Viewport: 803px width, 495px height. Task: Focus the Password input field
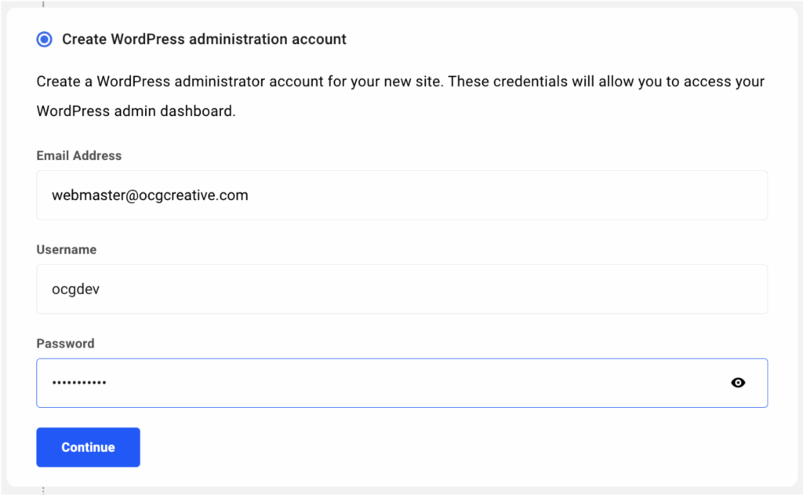[402, 384]
